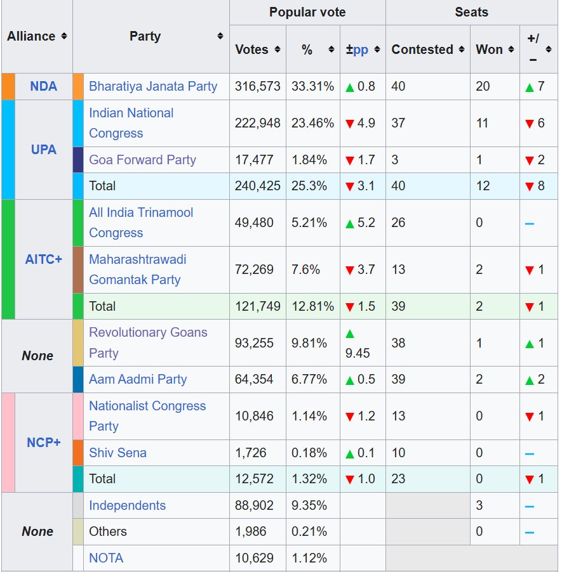Select Aam Aadmi votes 64,354
Screen dimensions: 562x572
258,379
